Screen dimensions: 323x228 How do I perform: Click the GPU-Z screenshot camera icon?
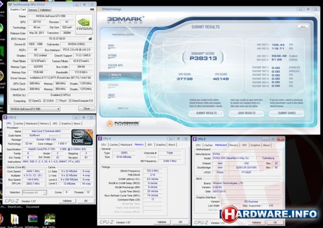click(92, 9)
